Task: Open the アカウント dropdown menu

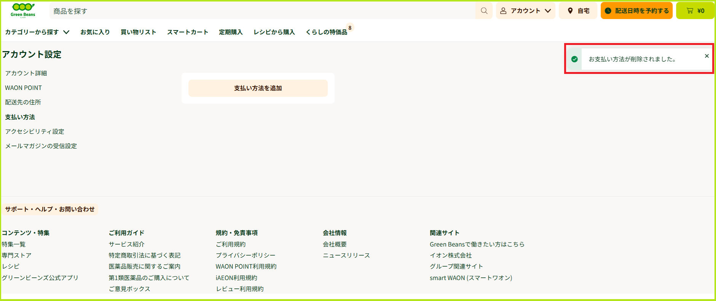Action: [x=526, y=11]
